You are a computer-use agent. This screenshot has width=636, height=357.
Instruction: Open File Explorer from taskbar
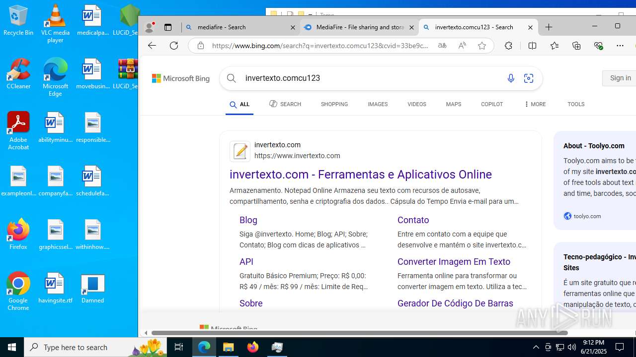pyautogui.click(x=229, y=347)
